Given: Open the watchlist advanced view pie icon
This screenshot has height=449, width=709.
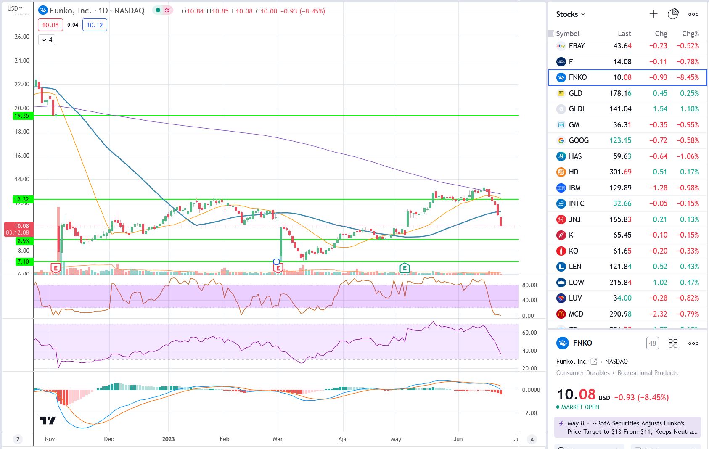Looking at the screenshot, I should click(x=673, y=14).
